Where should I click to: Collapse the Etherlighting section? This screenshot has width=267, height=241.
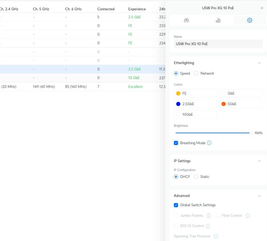tap(259, 63)
